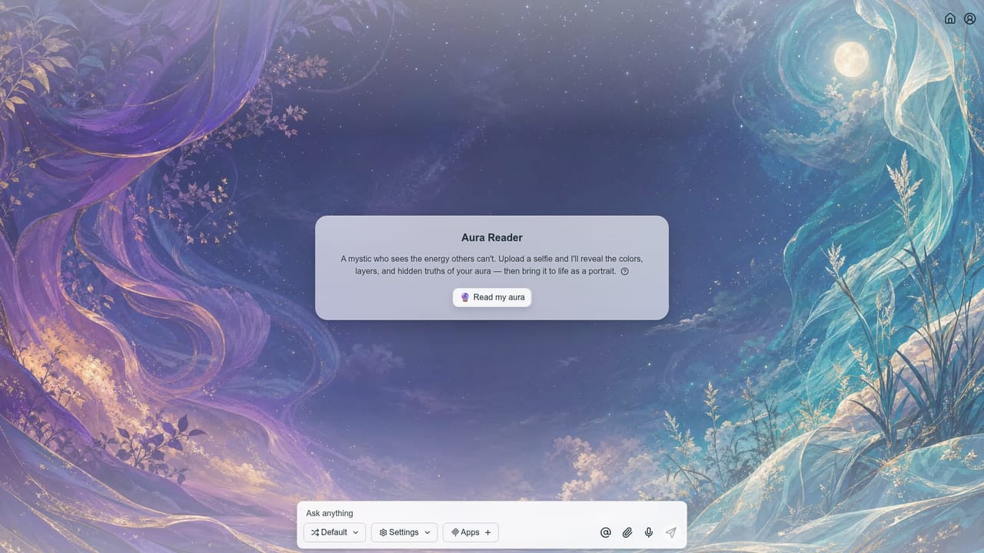984x553 pixels.
Task: Click the description starting "A mystic who sees"
Action: pyautogui.click(x=492, y=265)
